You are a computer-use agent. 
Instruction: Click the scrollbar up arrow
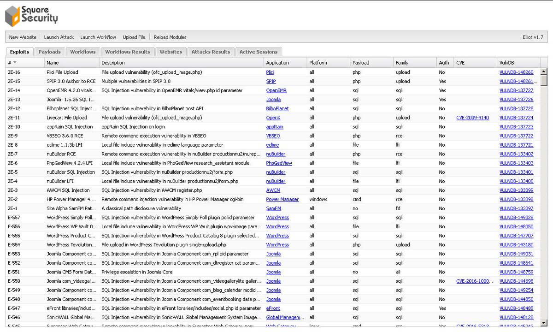[544, 71]
